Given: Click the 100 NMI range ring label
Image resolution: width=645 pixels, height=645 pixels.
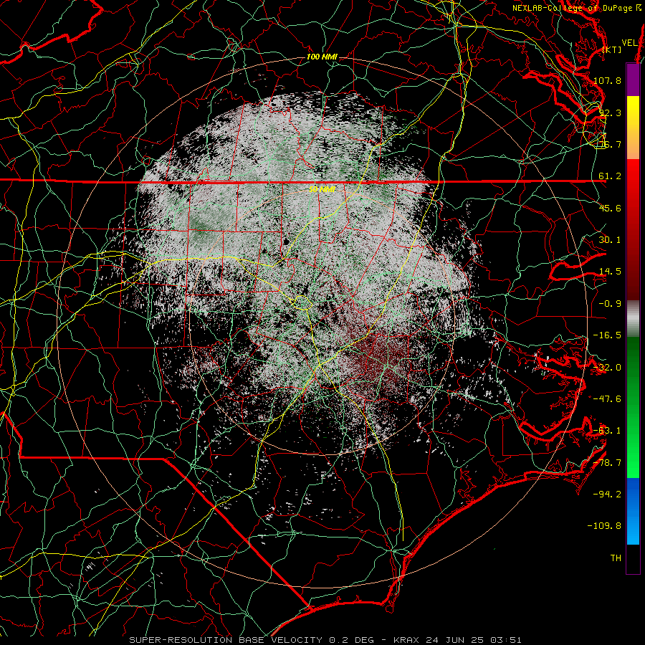Looking at the screenshot, I should [322, 57].
